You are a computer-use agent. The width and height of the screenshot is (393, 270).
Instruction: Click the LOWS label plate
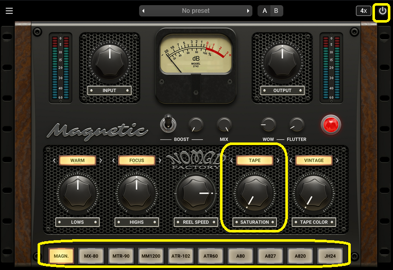pos(77,222)
